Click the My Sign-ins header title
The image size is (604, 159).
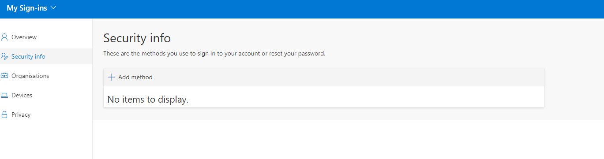[27, 8]
